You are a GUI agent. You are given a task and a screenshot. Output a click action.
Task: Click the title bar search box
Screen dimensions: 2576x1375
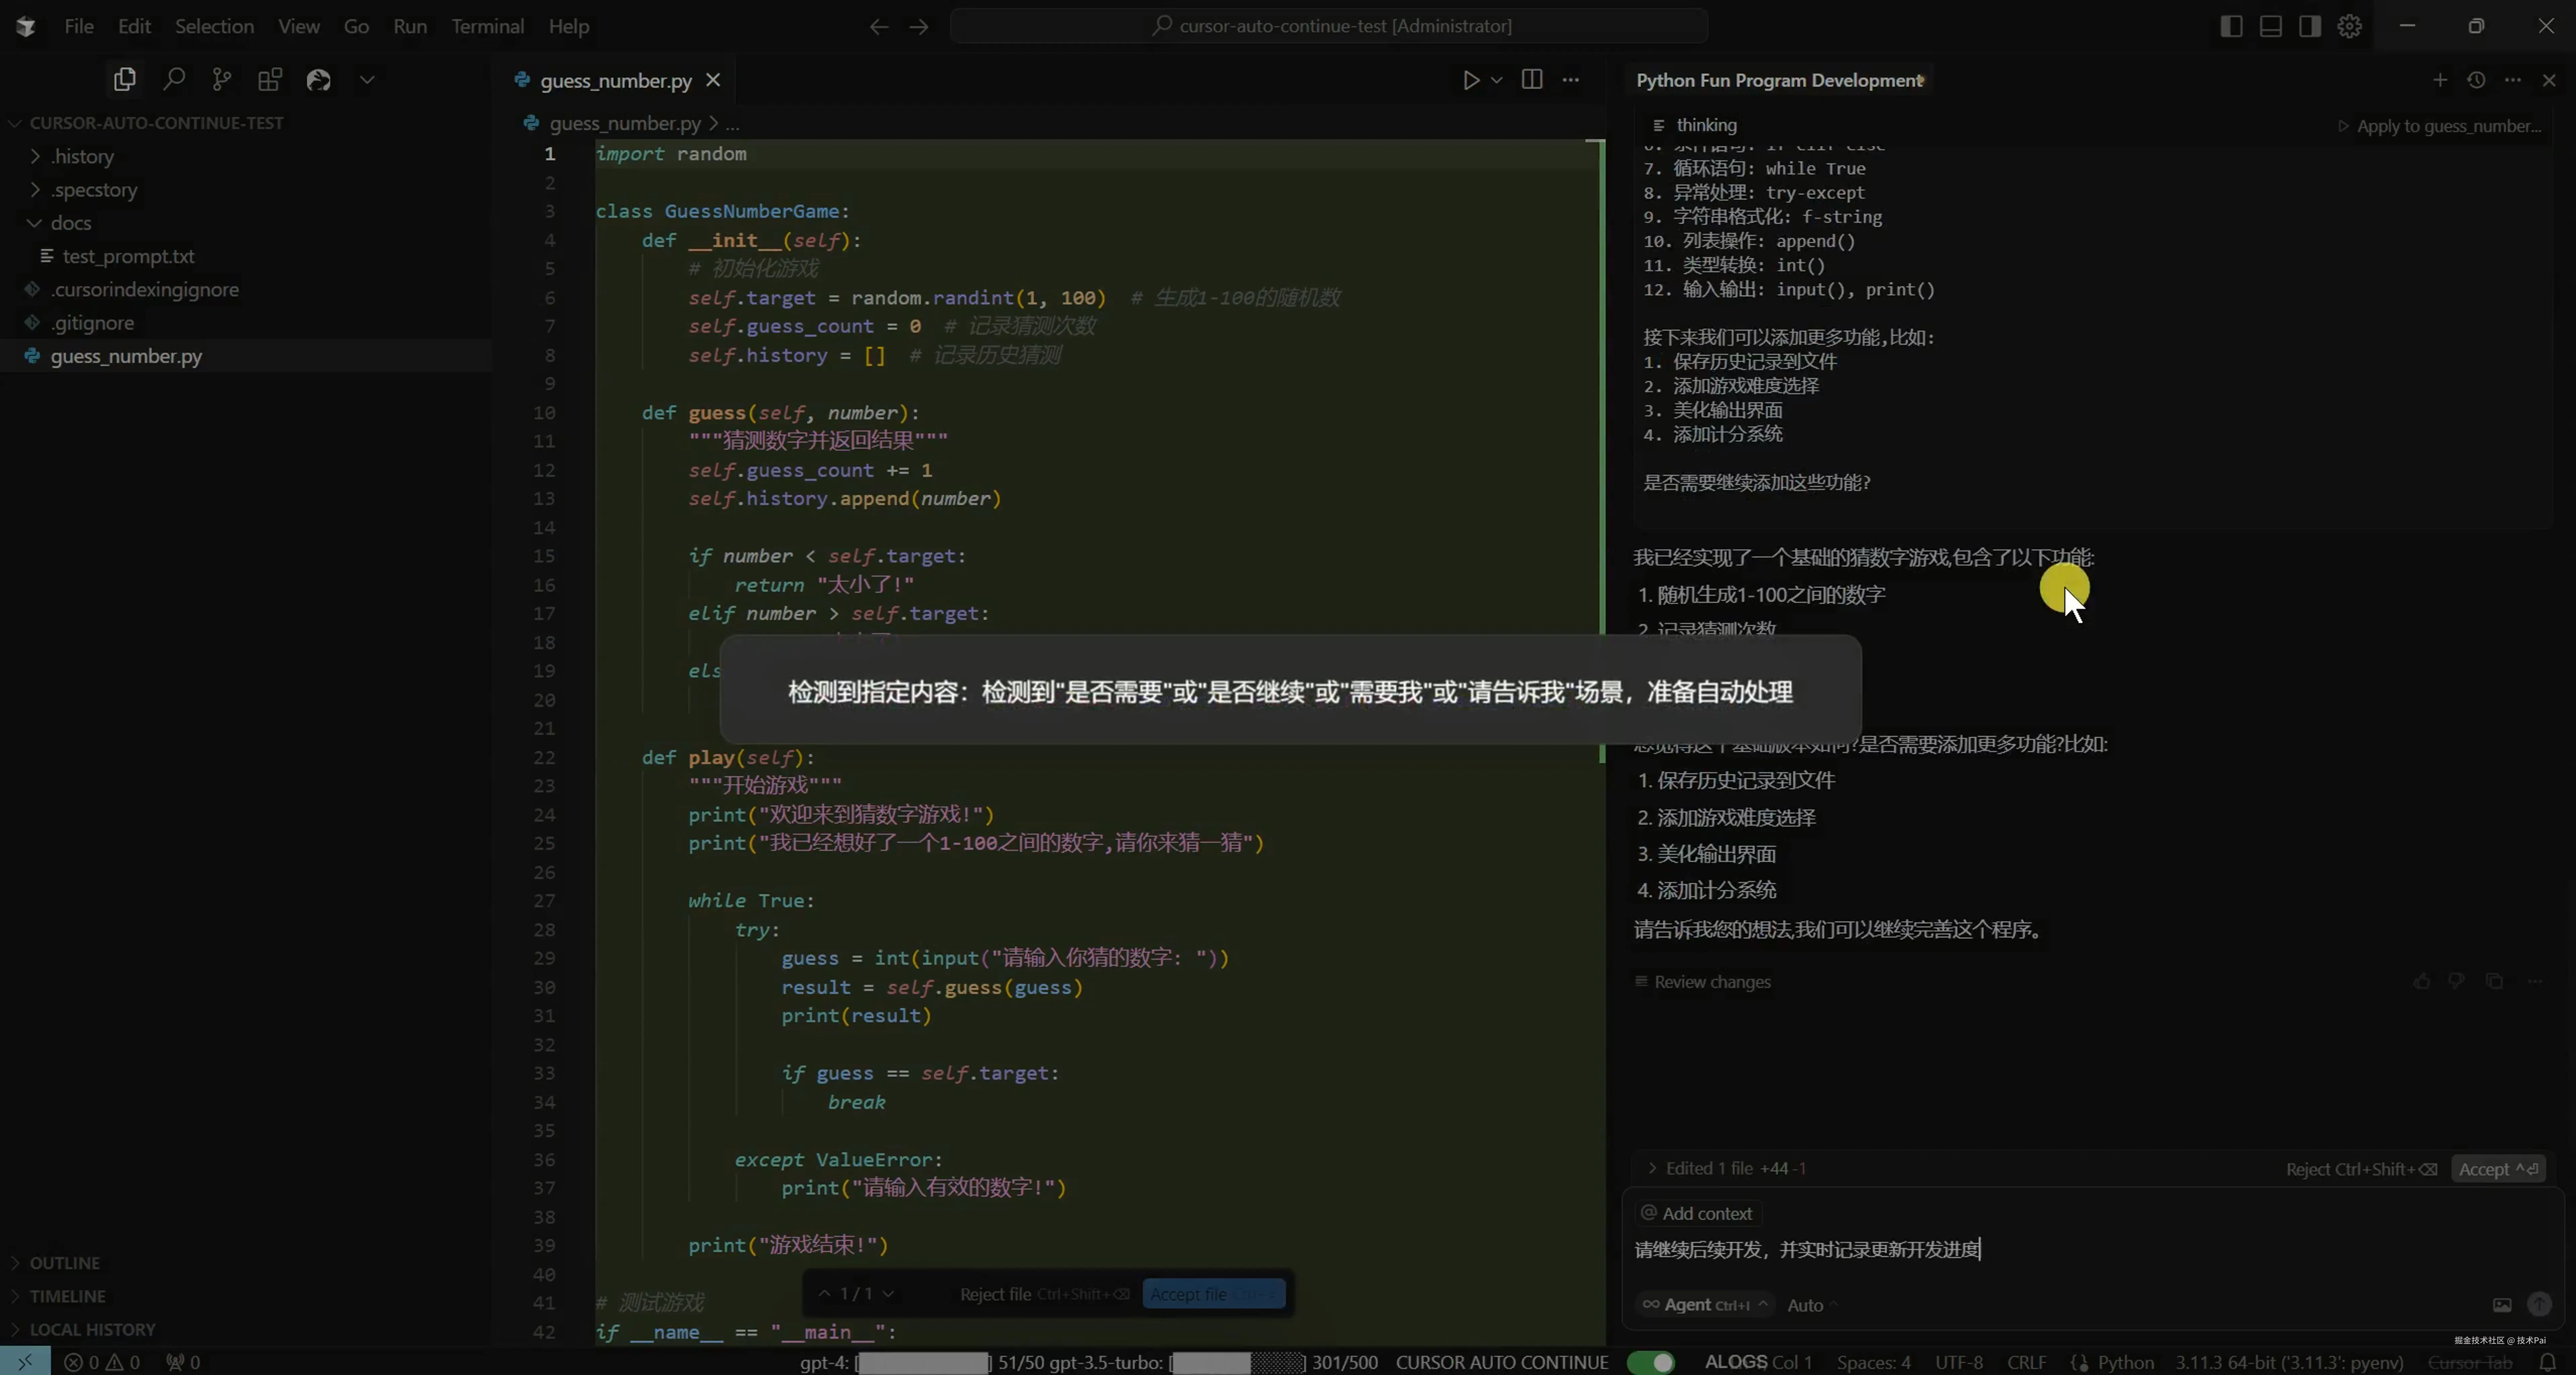coord(1329,26)
